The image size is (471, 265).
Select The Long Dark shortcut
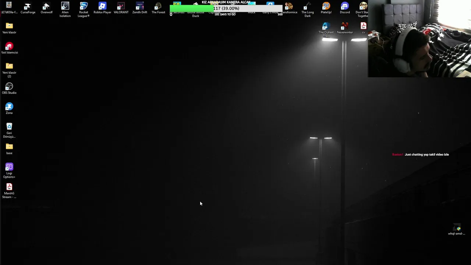point(308,10)
